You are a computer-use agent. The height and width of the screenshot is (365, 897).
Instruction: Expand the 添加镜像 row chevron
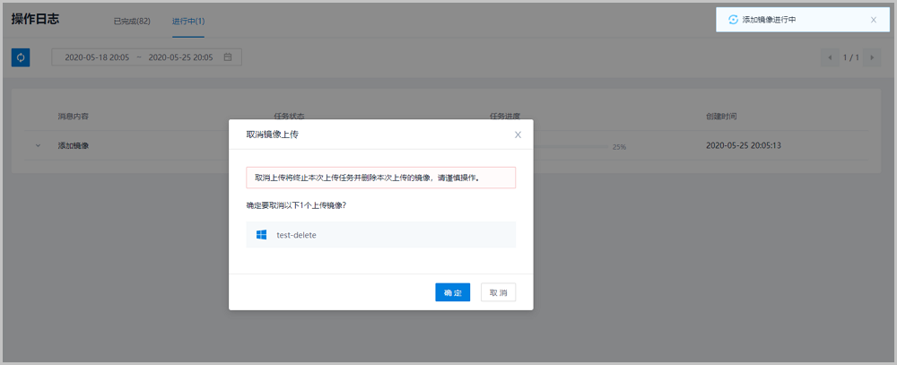38,145
